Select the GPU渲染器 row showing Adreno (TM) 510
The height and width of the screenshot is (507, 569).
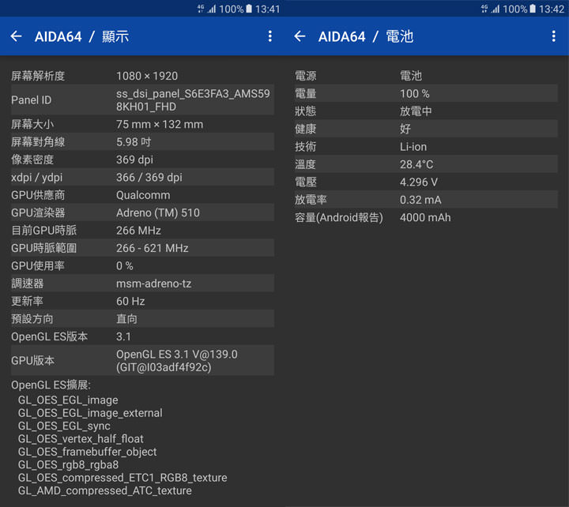coord(142,212)
